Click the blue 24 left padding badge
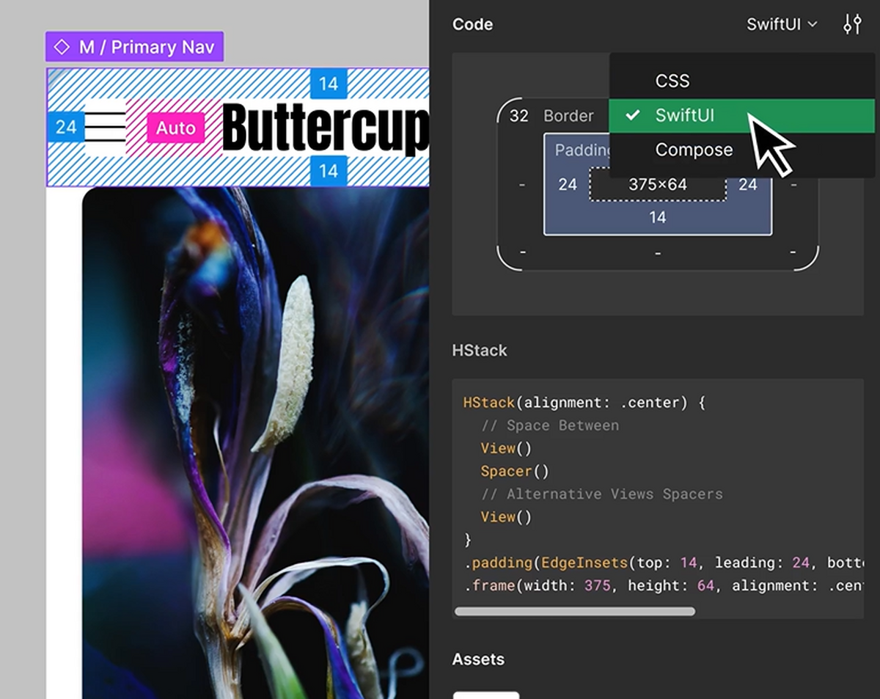880x699 pixels. [66, 128]
